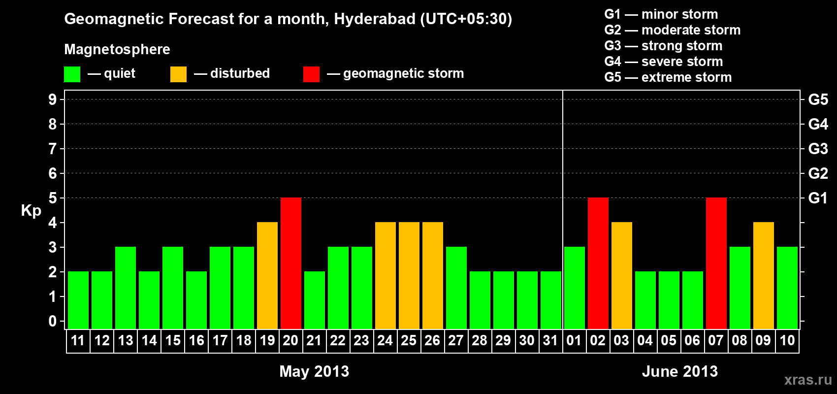Click the G5 label on right axis
Image resolution: width=837 pixels, height=394 pixels.
[x=818, y=99]
